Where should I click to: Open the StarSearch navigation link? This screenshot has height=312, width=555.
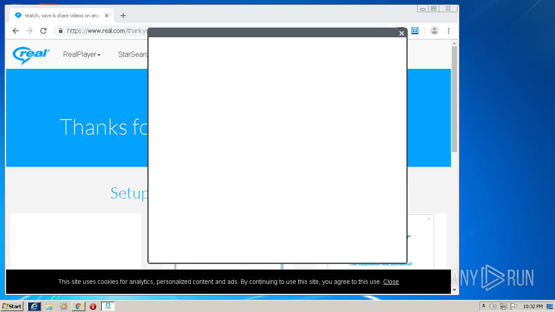coord(133,55)
